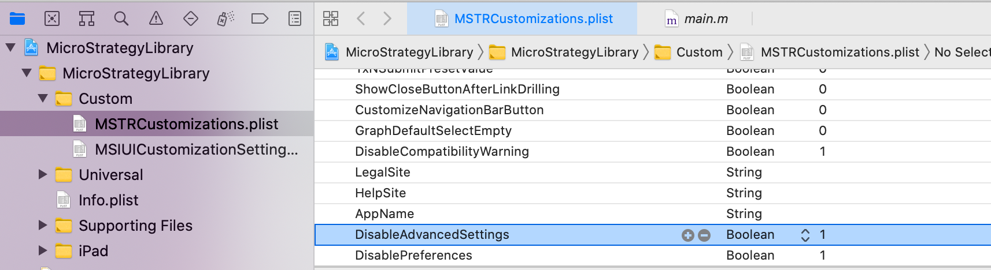Image resolution: width=991 pixels, height=270 pixels.
Task: Expand the Supporting Files group
Action: pos(43,225)
